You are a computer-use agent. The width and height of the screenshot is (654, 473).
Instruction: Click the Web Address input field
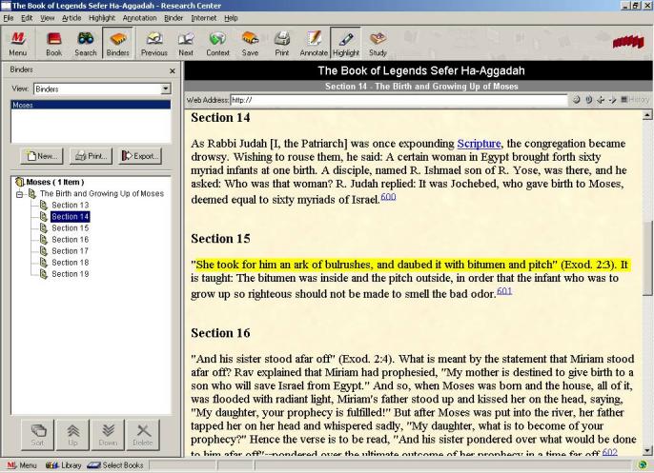click(399, 100)
